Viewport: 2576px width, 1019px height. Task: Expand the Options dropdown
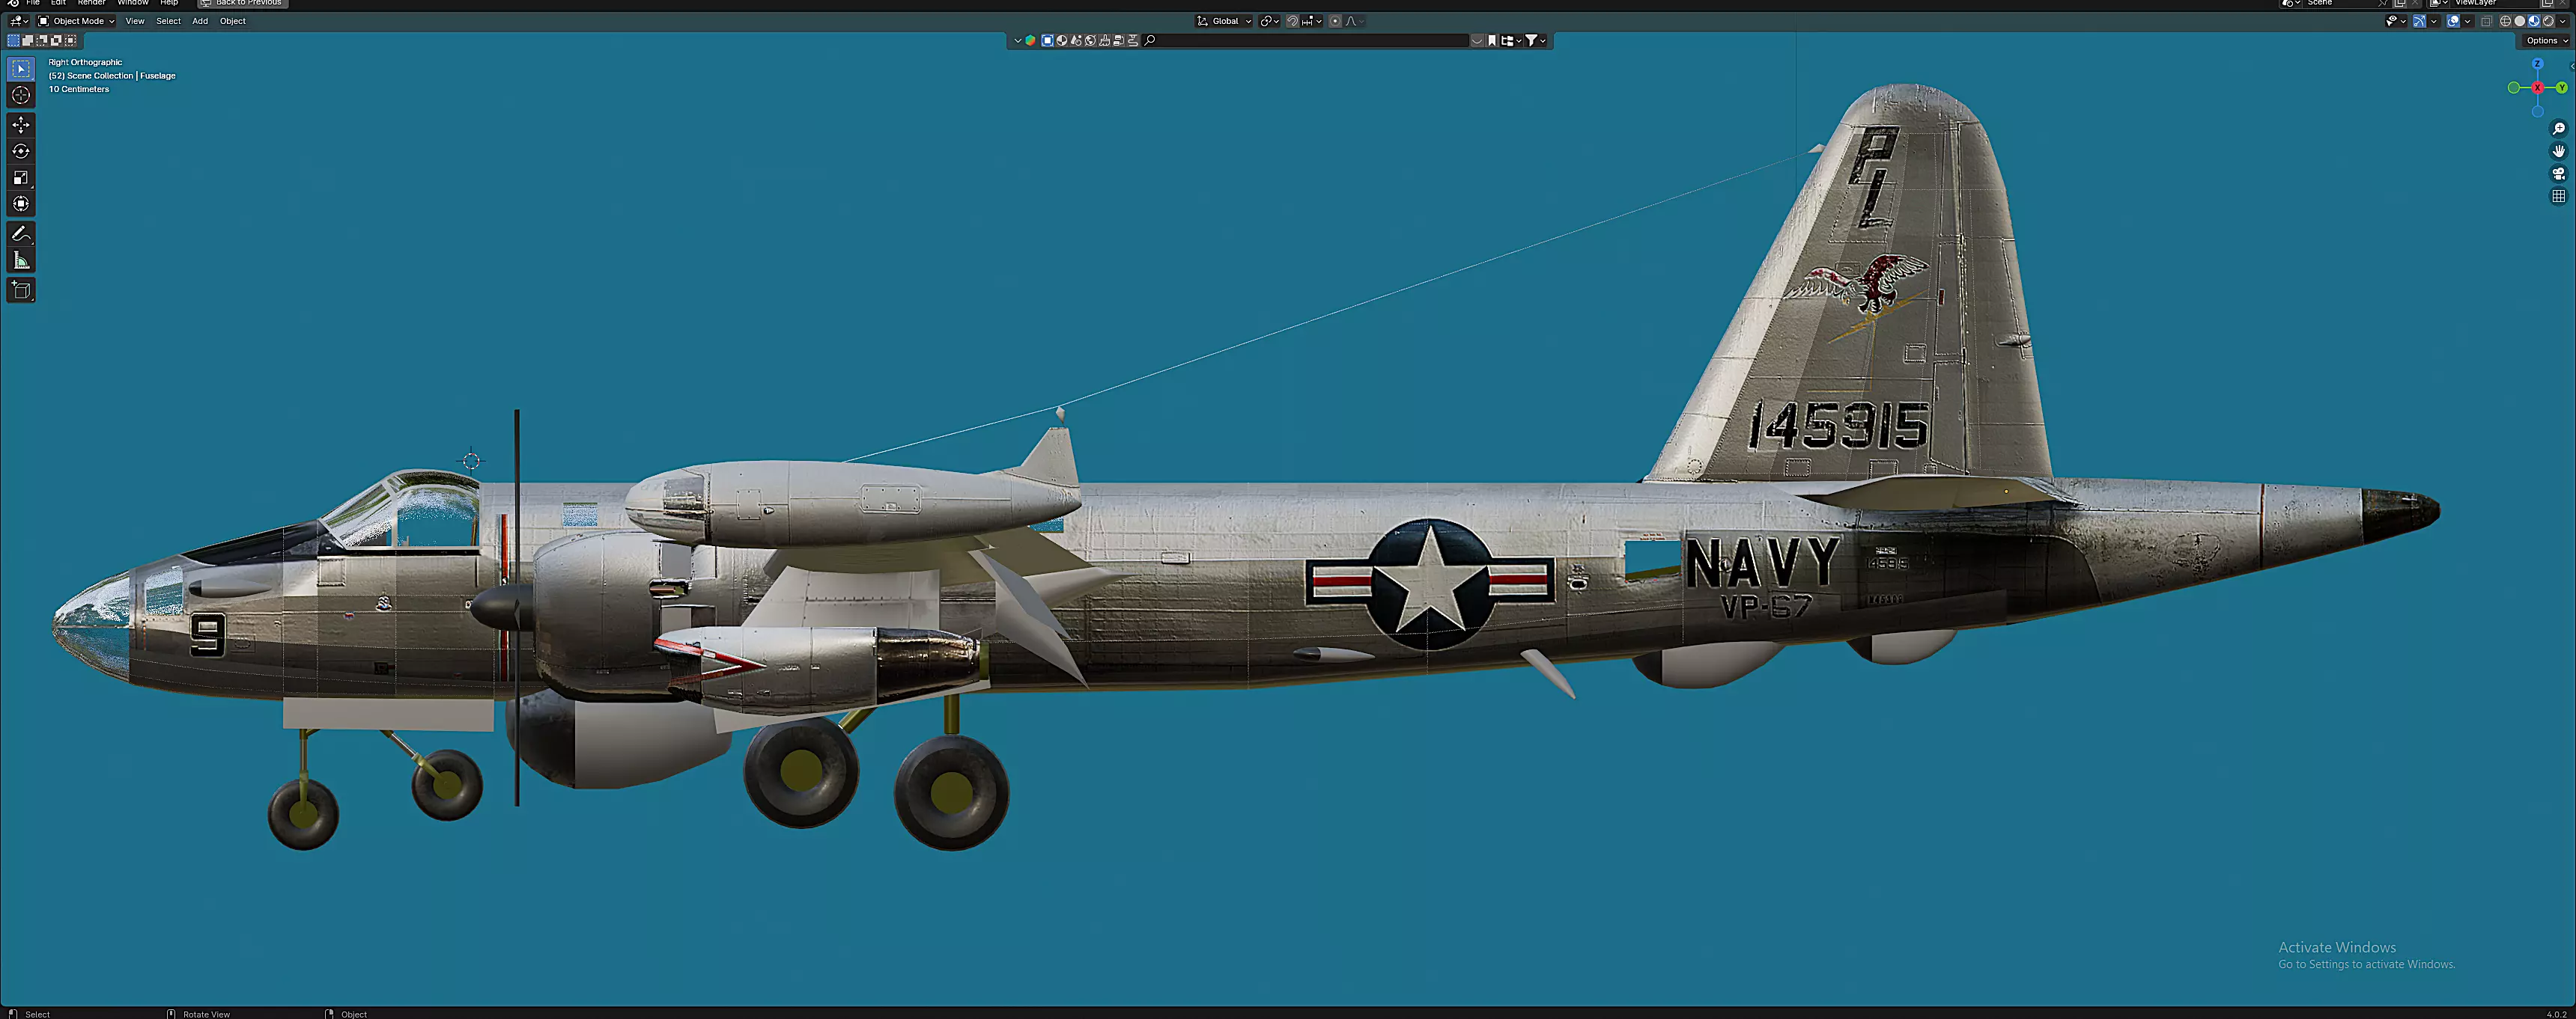pyautogui.click(x=2546, y=41)
